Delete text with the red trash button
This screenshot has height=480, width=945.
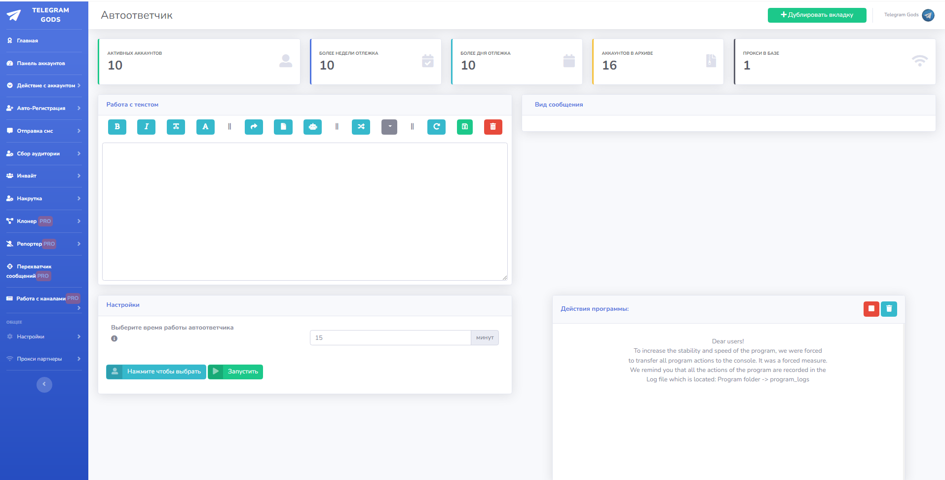click(x=493, y=127)
